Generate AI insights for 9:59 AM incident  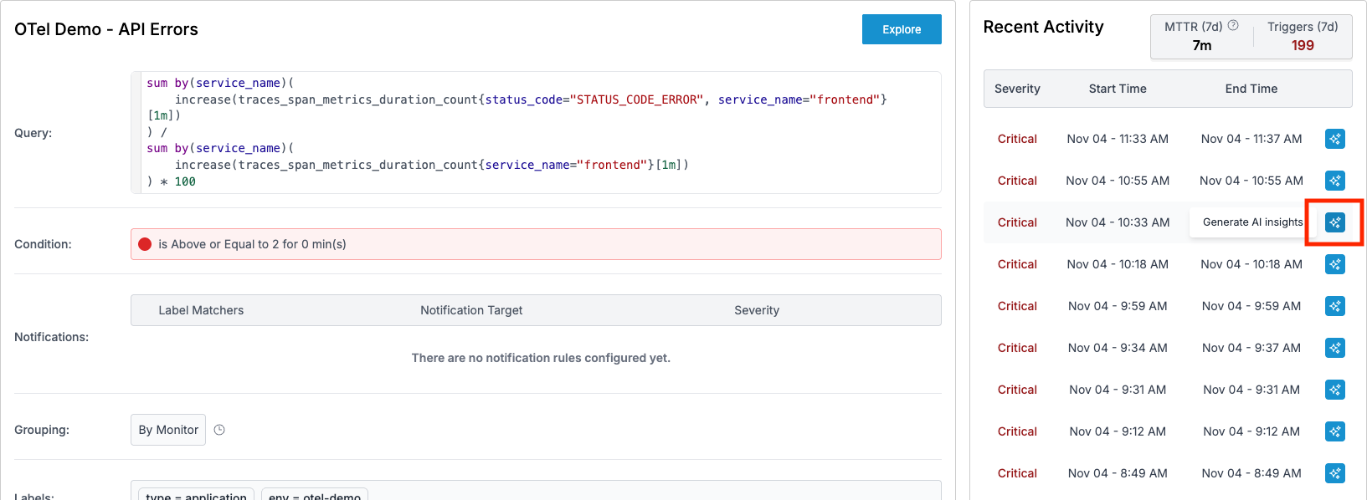point(1335,306)
